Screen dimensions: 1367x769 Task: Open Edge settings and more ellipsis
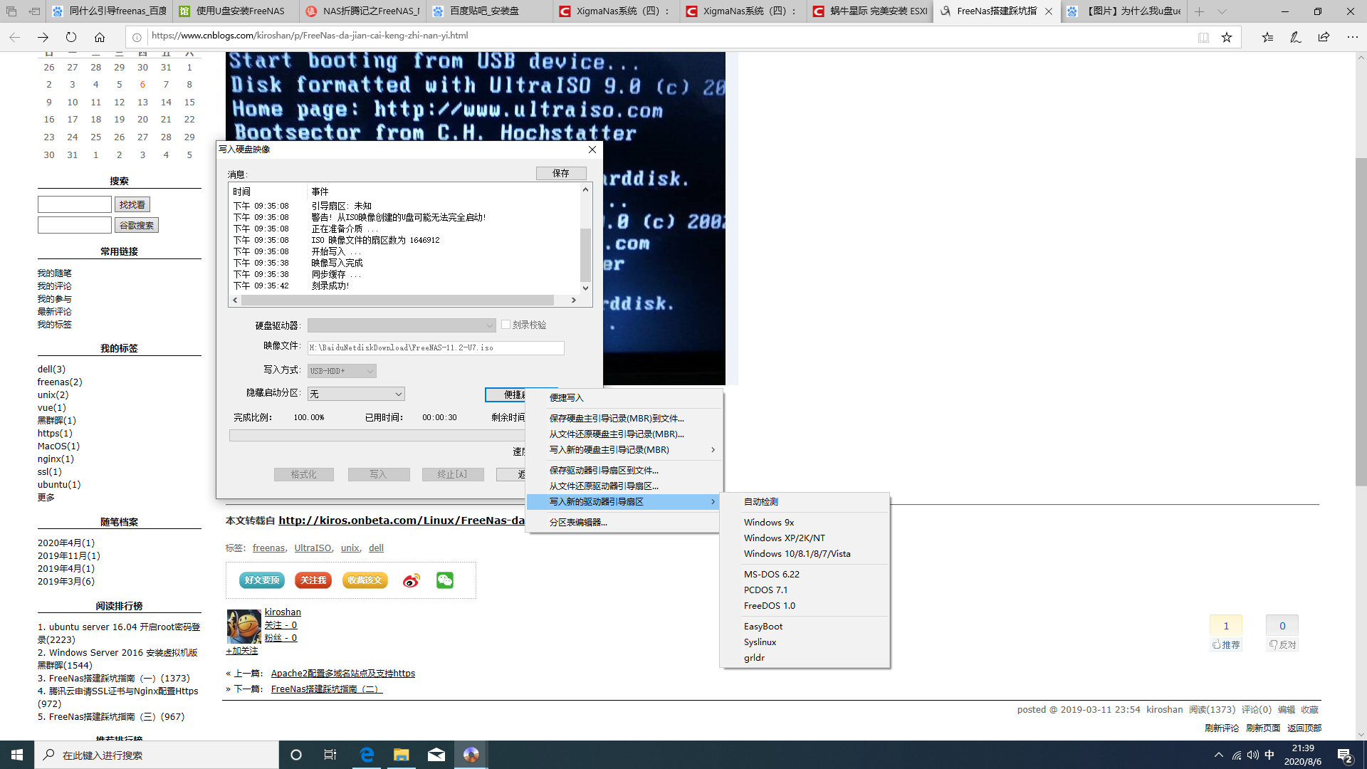coord(1352,37)
